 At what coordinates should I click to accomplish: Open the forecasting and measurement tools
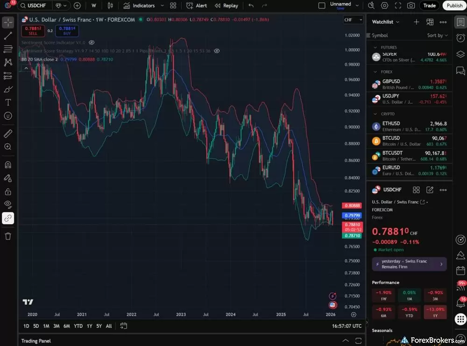(8, 76)
